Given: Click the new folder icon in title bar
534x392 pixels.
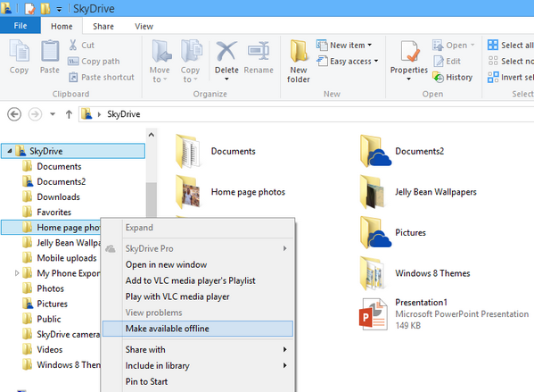Looking at the screenshot, I should pos(45,9).
